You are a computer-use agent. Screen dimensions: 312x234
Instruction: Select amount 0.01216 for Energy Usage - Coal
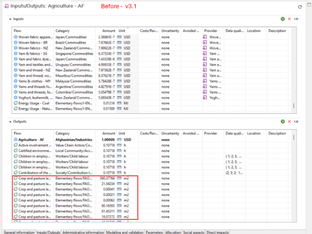[109, 103]
